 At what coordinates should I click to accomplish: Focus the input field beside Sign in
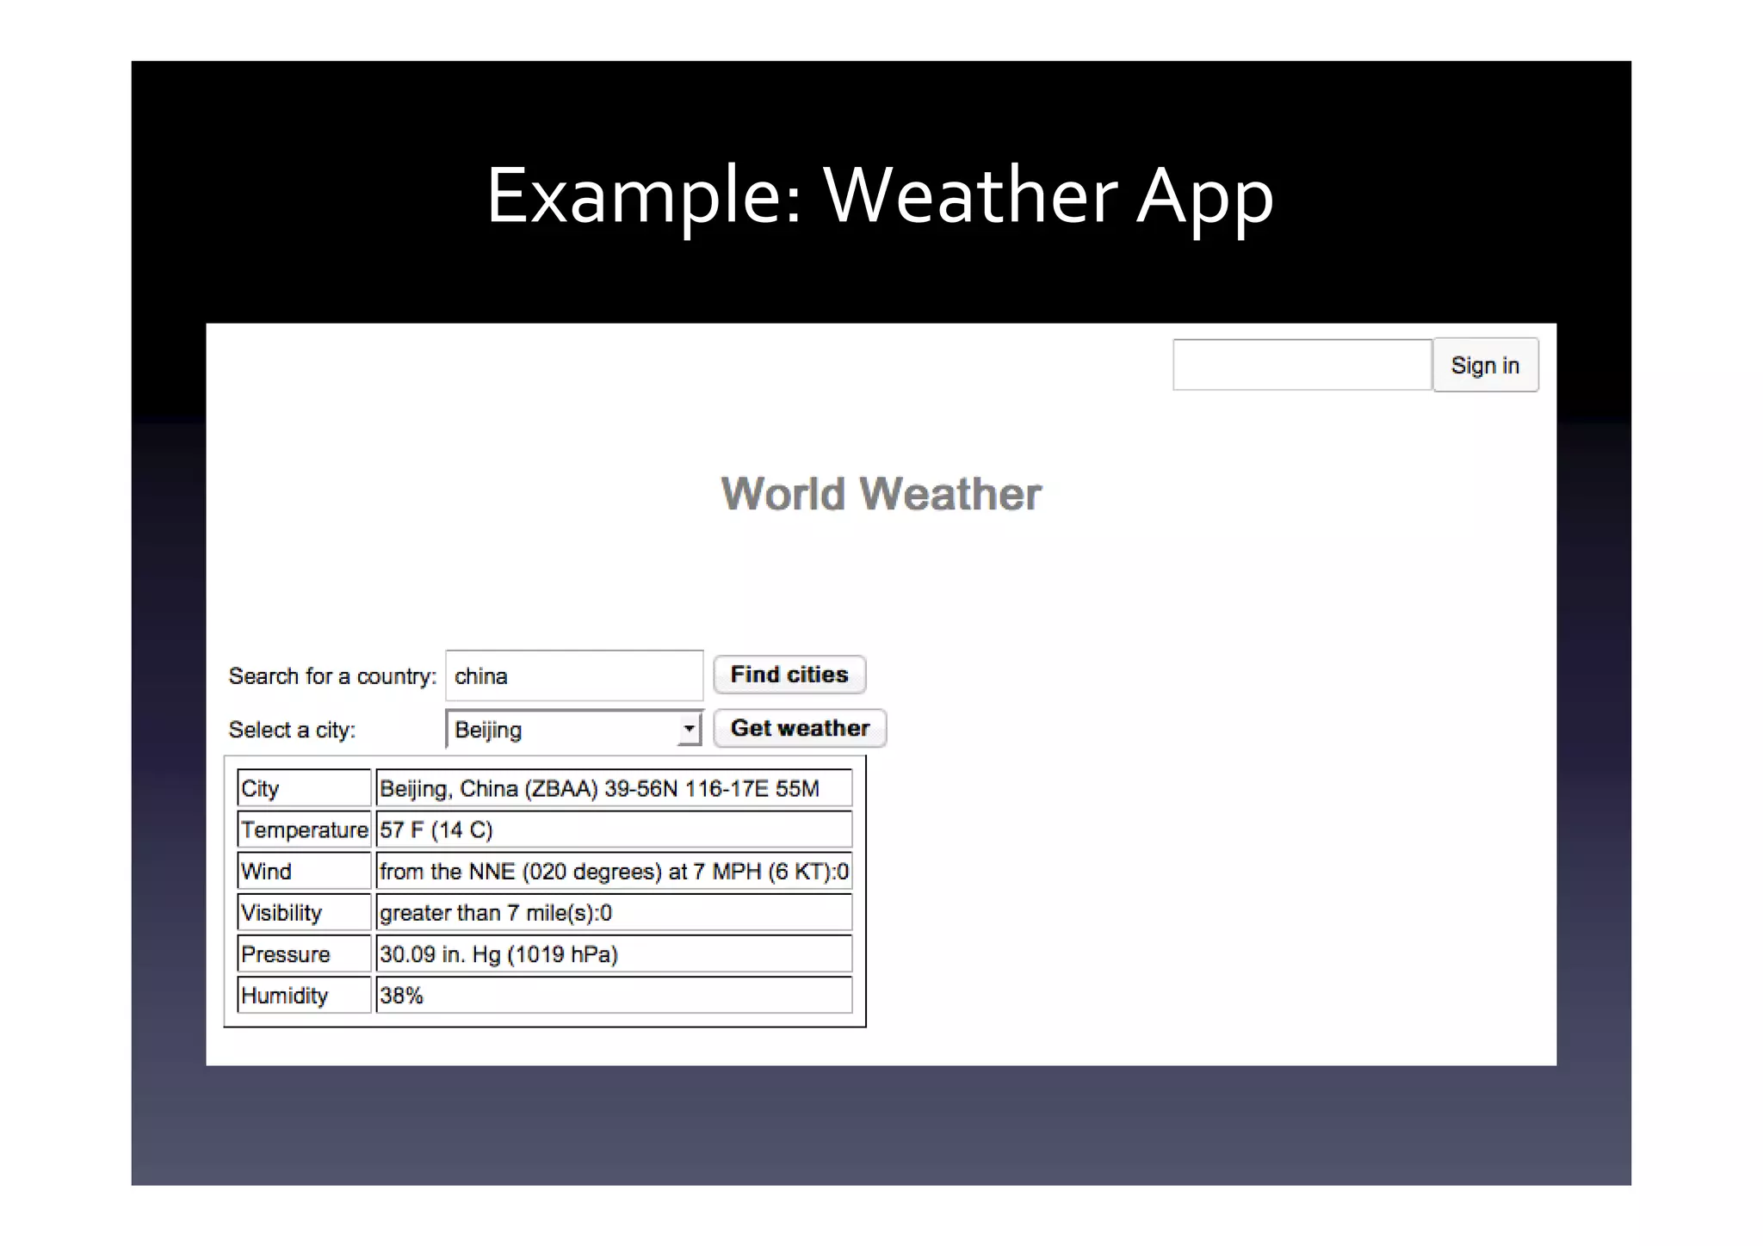pos(1302,365)
